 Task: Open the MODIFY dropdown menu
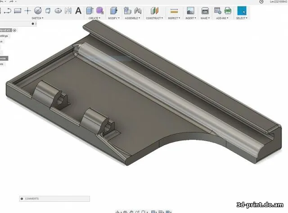(x=113, y=18)
